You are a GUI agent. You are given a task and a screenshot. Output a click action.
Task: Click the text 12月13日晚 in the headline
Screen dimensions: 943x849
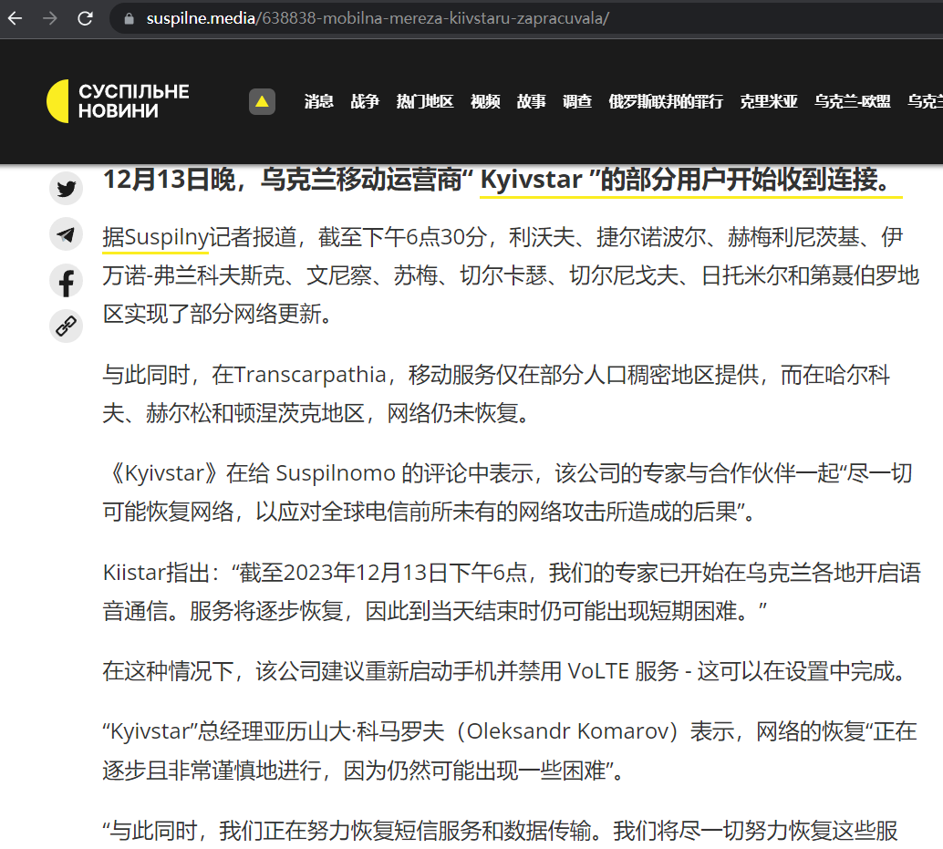170,180
